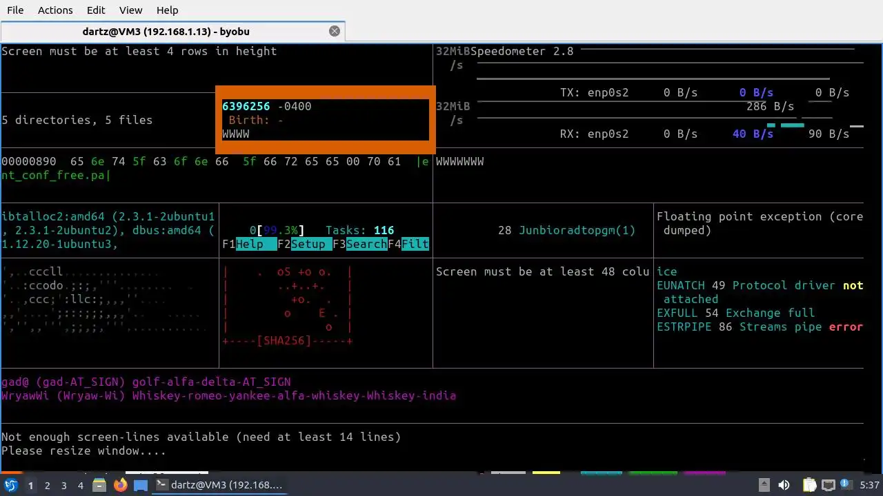Screen dimensions: 883x496
Task: Click the F4 Filter button in htop
Action: (x=408, y=244)
